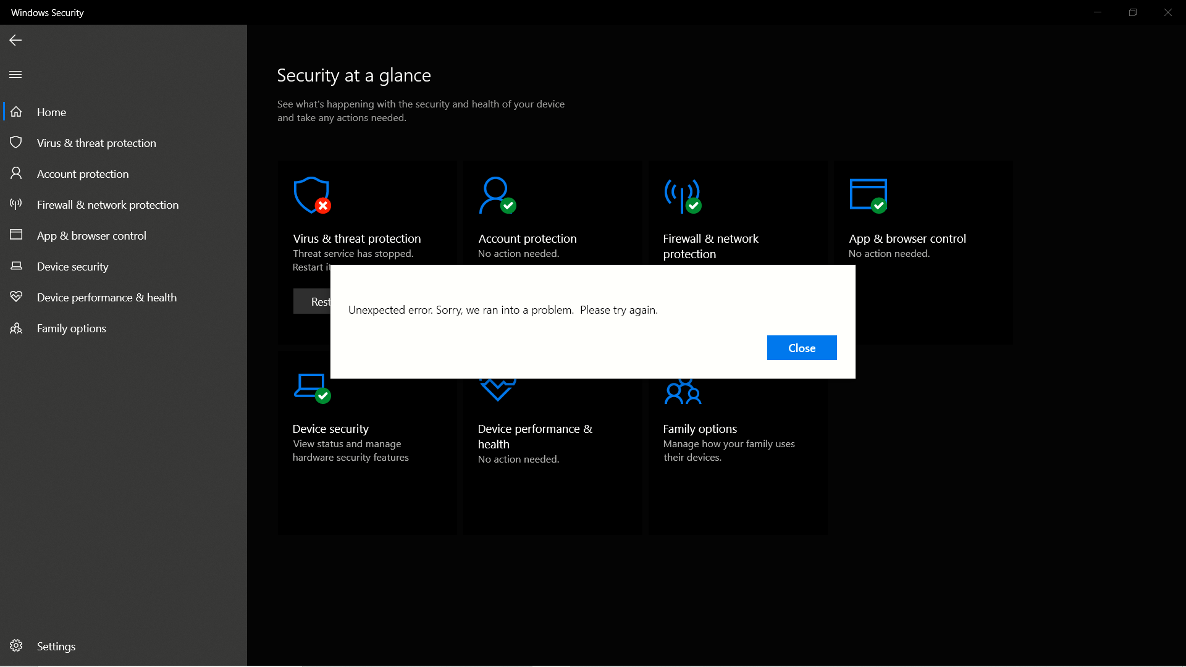Open the Device security tile title

330,429
